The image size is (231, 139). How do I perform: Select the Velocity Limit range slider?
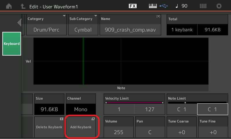(x=134, y=103)
